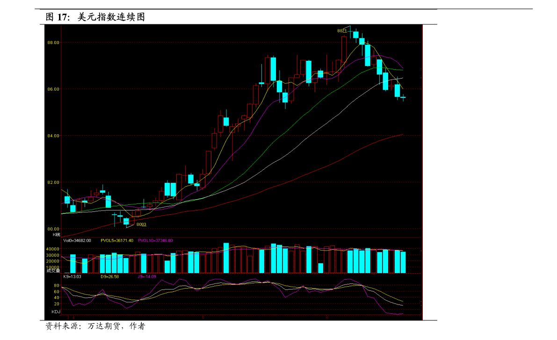The height and width of the screenshot is (340, 557).
Task: Select the 84.00 price axis label
Action: pyautogui.click(x=53, y=136)
